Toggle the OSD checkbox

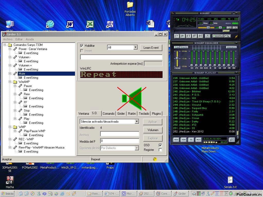tap(160, 145)
